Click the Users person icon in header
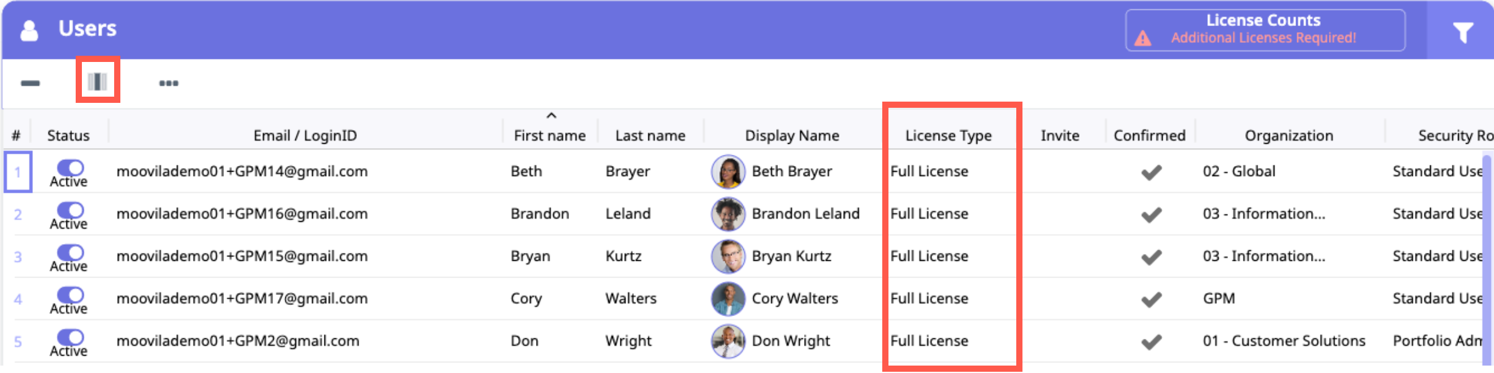Screen dimensions: 1494x373 coord(29,30)
